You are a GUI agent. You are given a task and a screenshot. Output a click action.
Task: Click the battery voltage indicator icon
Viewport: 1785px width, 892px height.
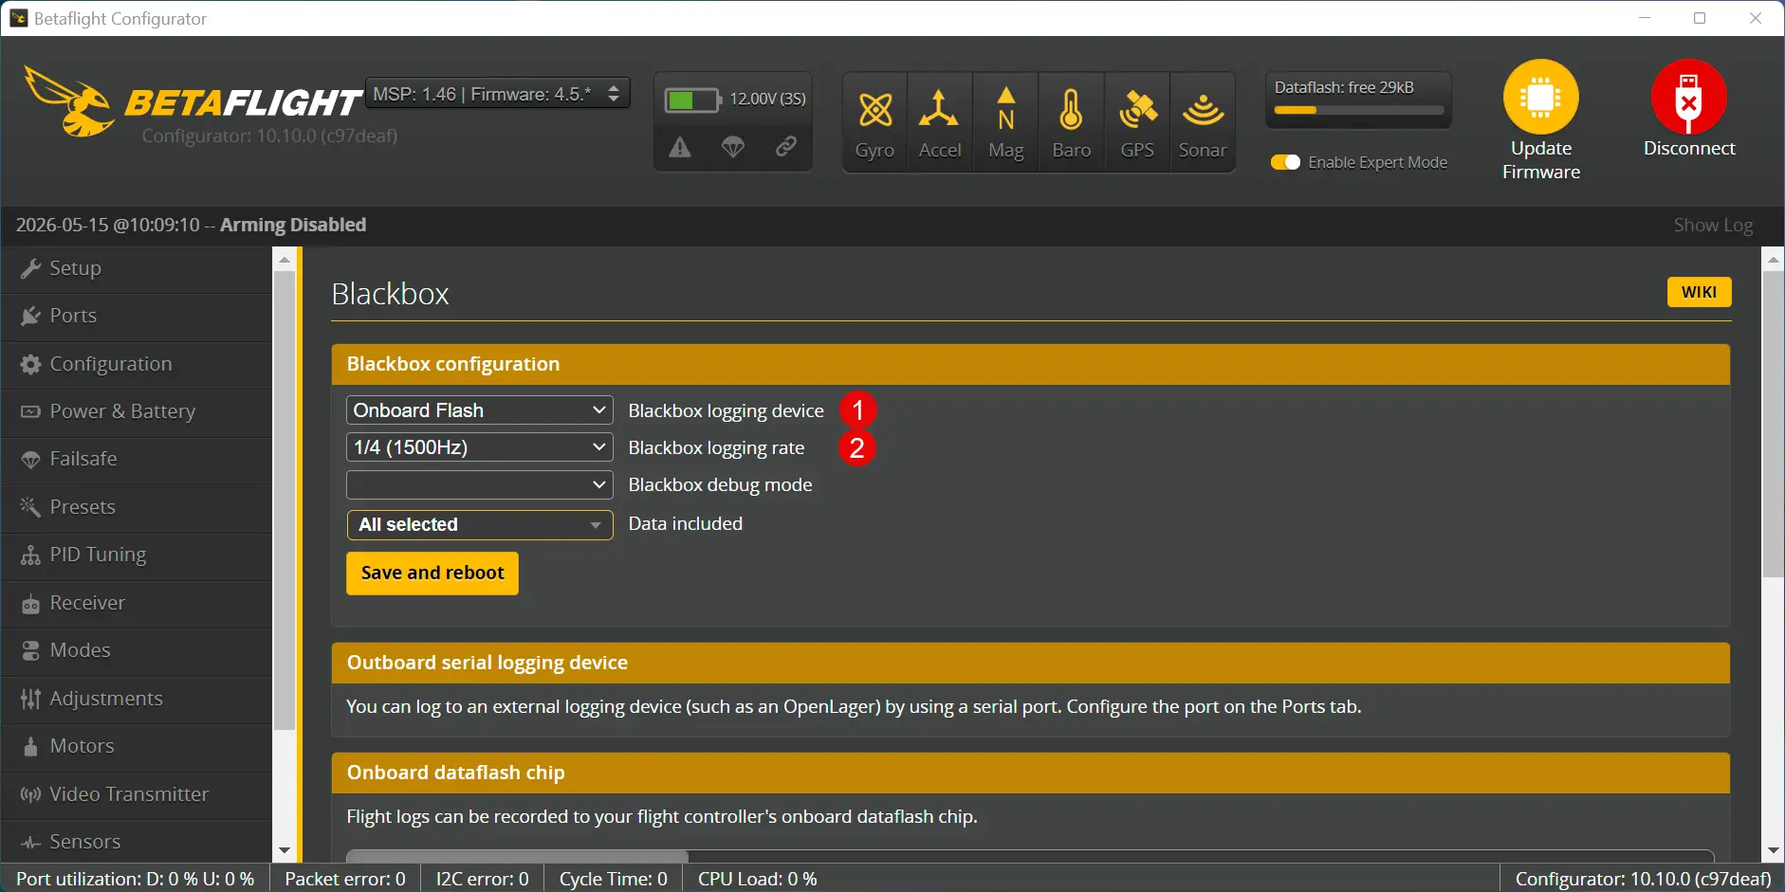coord(692,100)
